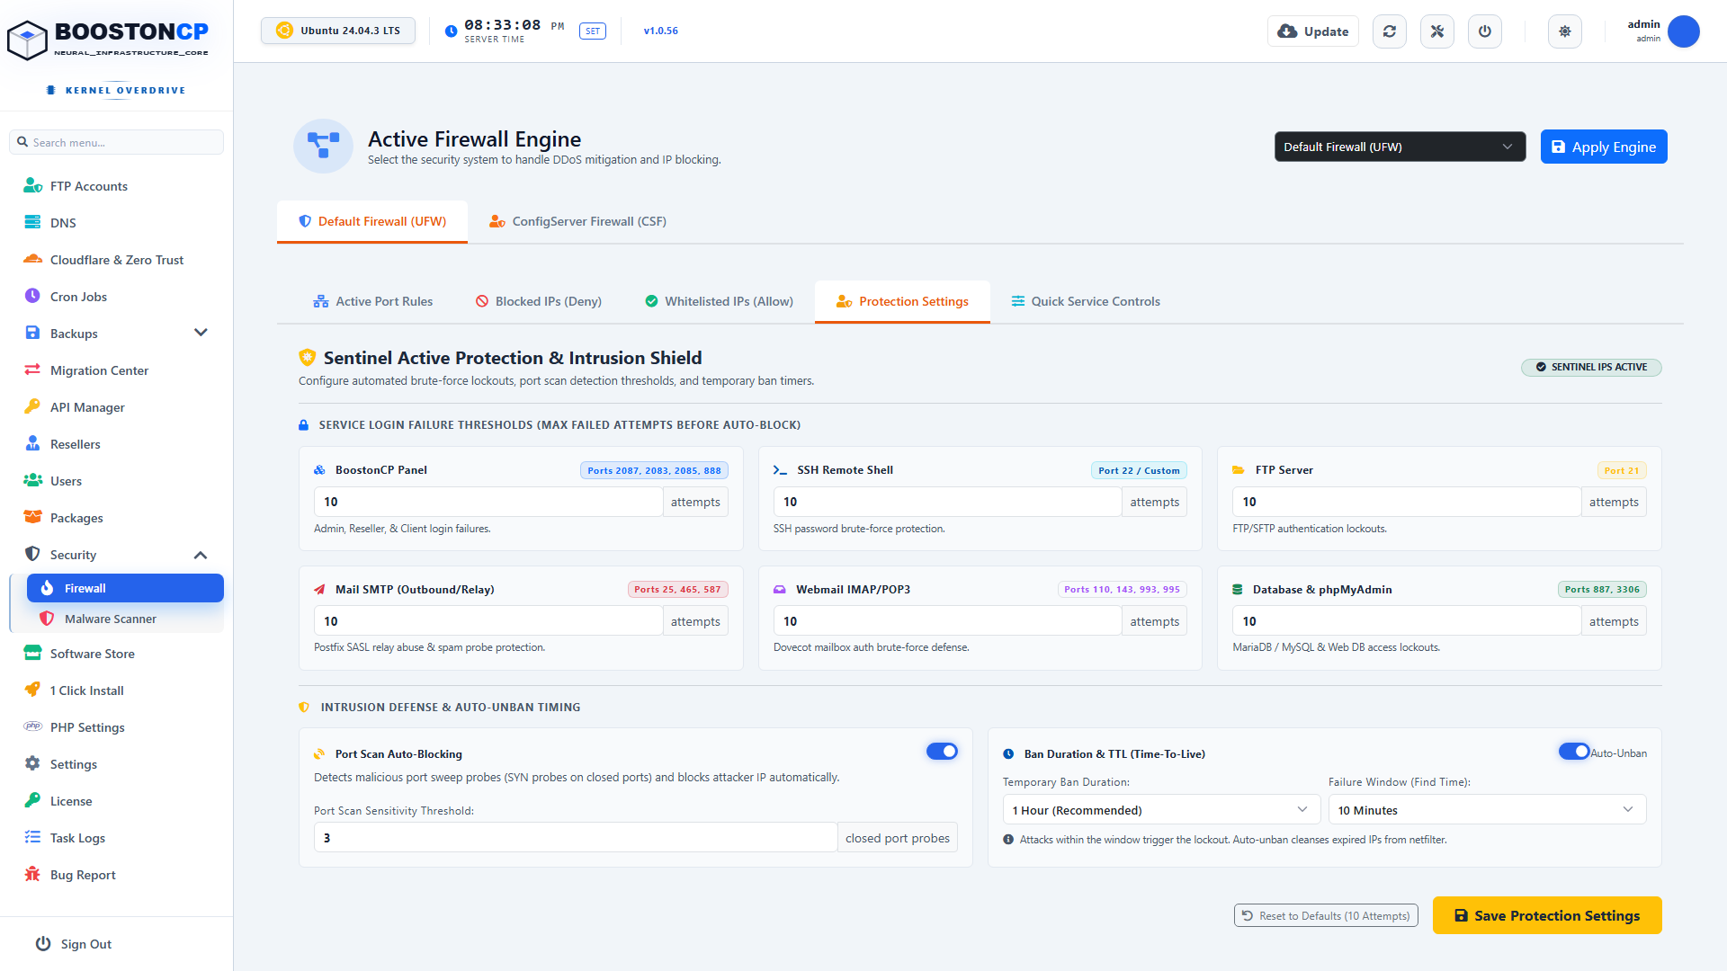Open DNS in the sidebar
Viewport: 1727px width, 971px height.
tap(116, 223)
